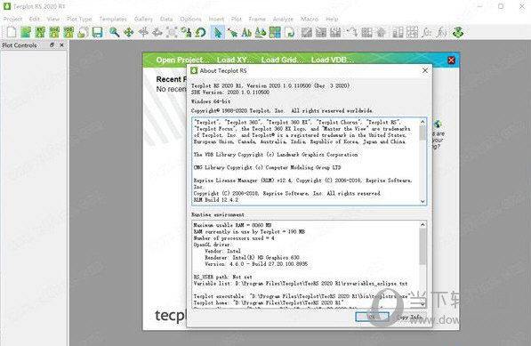Click the Load Grid data toolbar icon
The height and width of the screenshot is (346, 531).
tap(54, 32)
